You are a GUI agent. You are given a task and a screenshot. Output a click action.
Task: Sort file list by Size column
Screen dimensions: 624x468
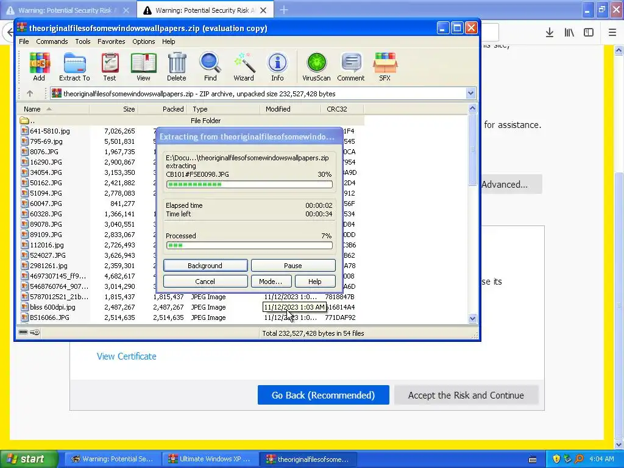click(x=113, y=109)
